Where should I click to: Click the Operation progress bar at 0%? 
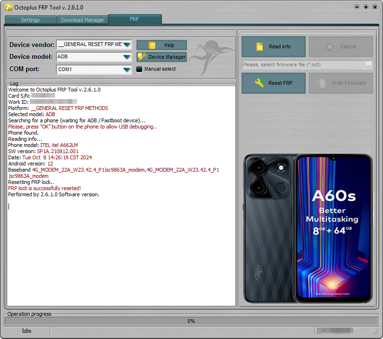click(x=191, y=321)
